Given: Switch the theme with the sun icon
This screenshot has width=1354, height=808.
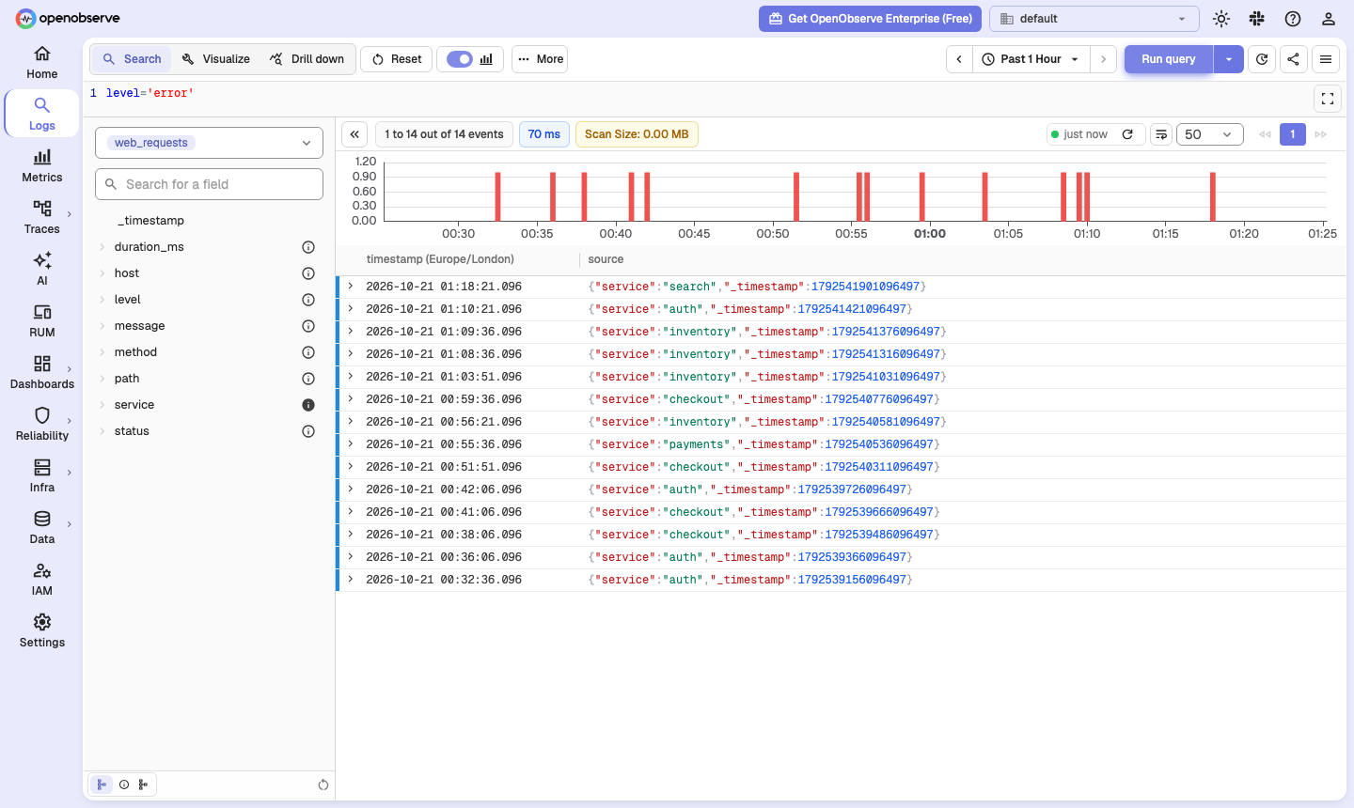Looking at the screenshot, I should click(1221, 19).
